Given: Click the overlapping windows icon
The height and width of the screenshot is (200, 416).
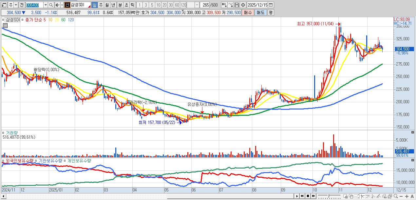Looking at the screenshot, I should coord(351,196).
